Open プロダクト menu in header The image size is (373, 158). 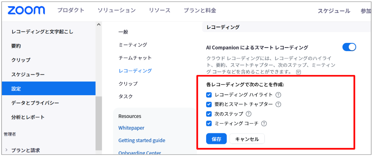[71, 11]
